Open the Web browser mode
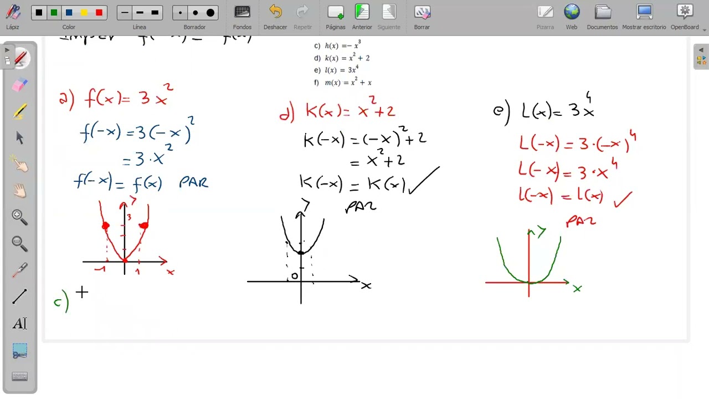Screen dimensions: 709x399 [572, 17]
